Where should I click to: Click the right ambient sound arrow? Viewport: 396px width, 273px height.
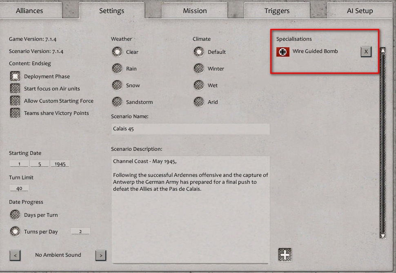point(101,255)
